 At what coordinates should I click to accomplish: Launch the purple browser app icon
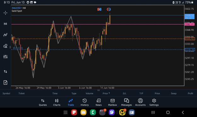coord(112,112)
